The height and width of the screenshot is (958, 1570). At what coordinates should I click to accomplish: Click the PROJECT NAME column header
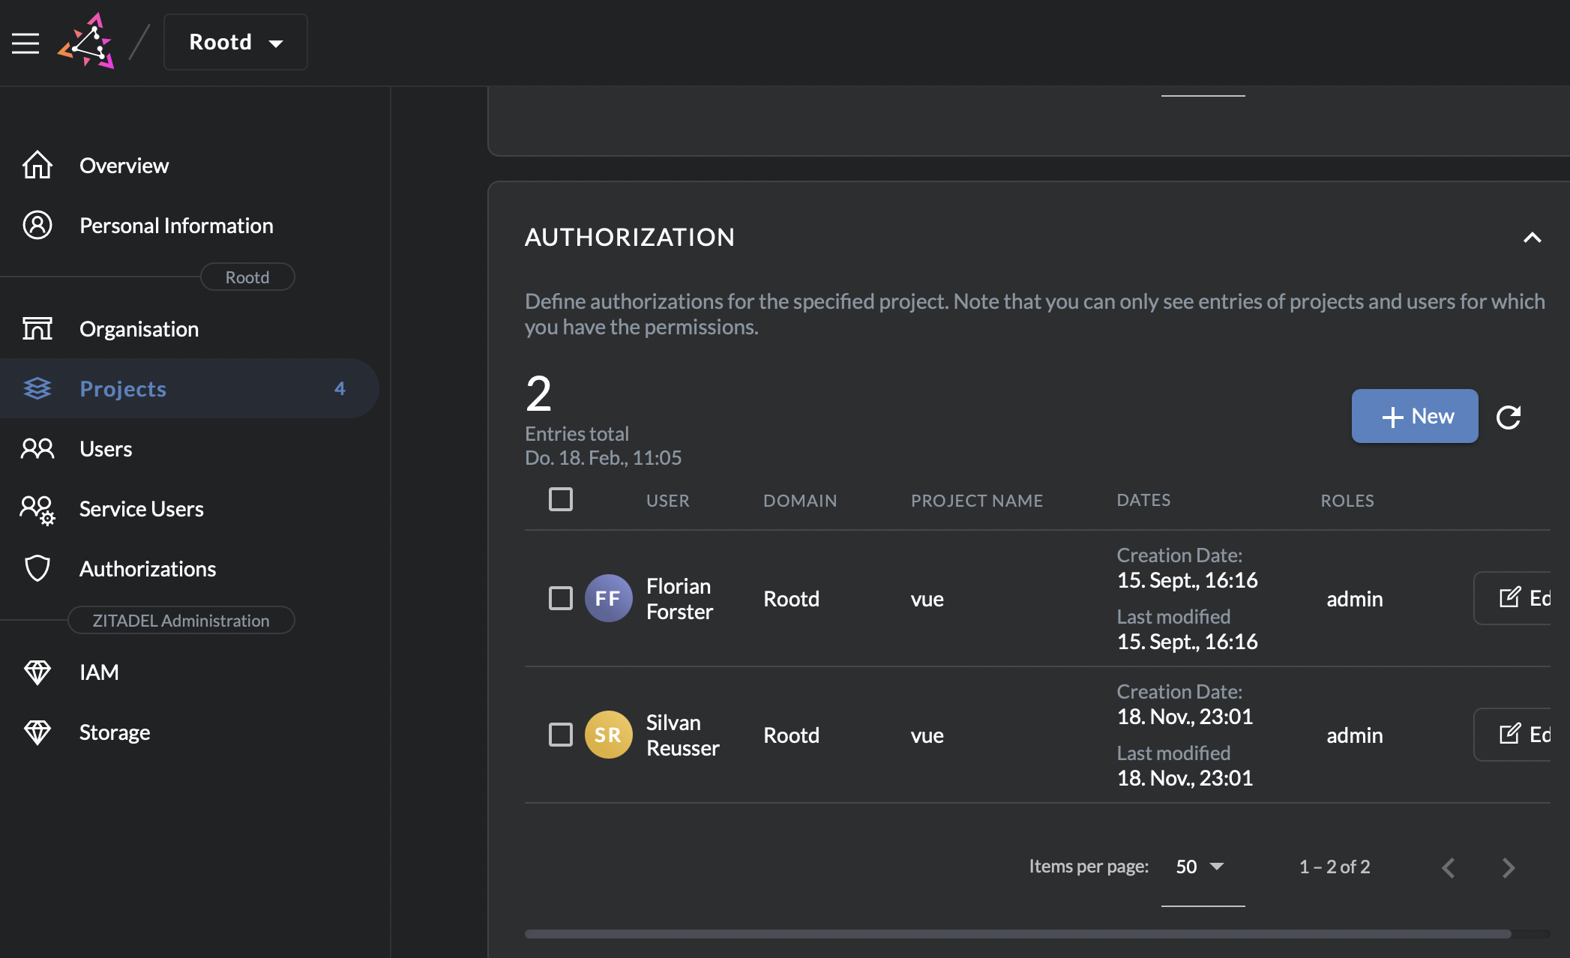point(976,501)
